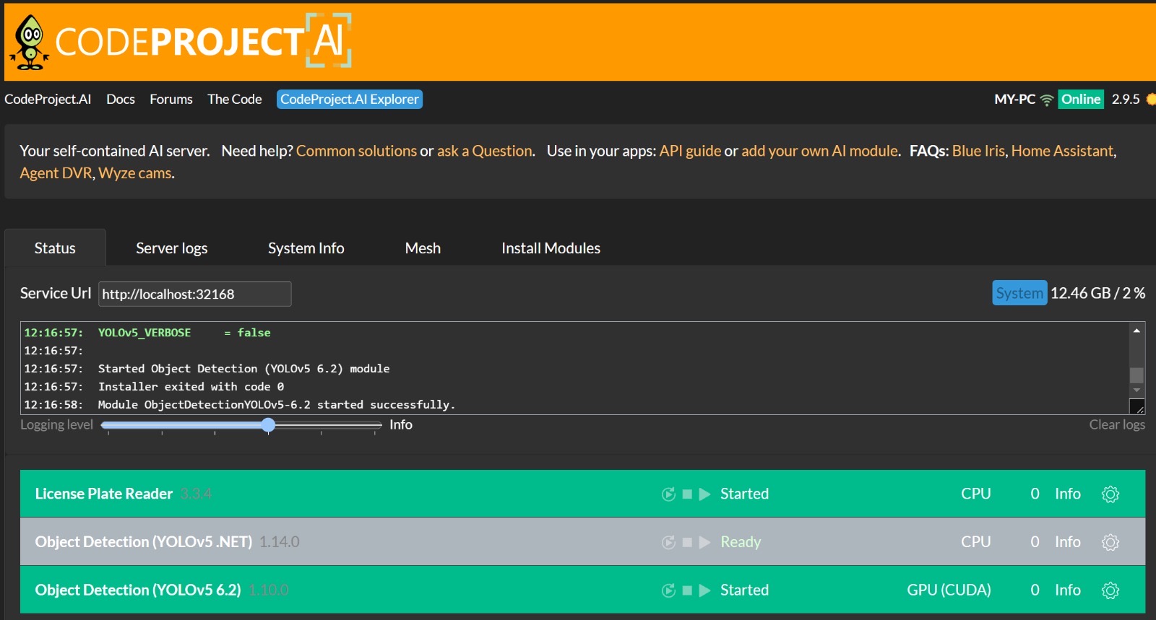The height and width of the screenshot is (620, 1156).
Task: Start the License Plate Reader module
Action: (704, 494)
